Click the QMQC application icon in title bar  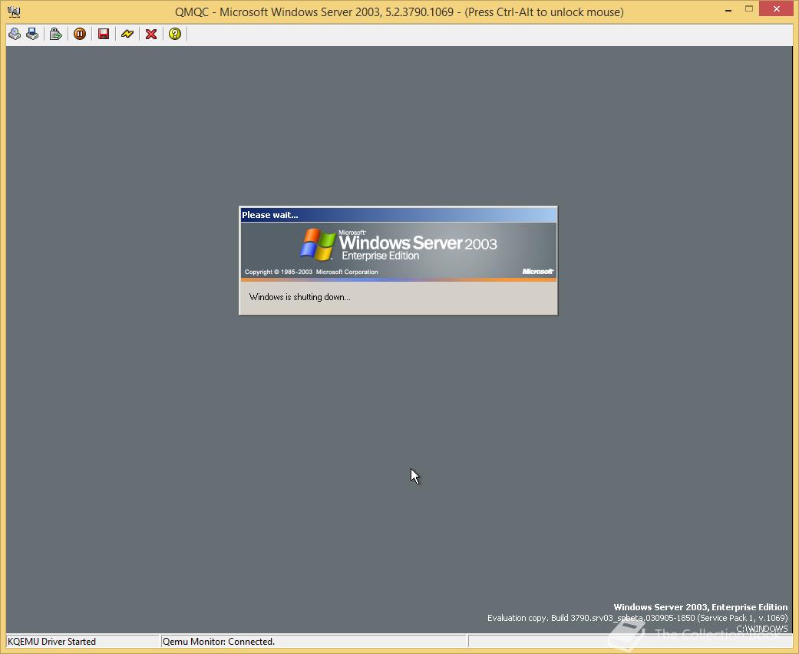pyautogui.click(x=14, y=12)
